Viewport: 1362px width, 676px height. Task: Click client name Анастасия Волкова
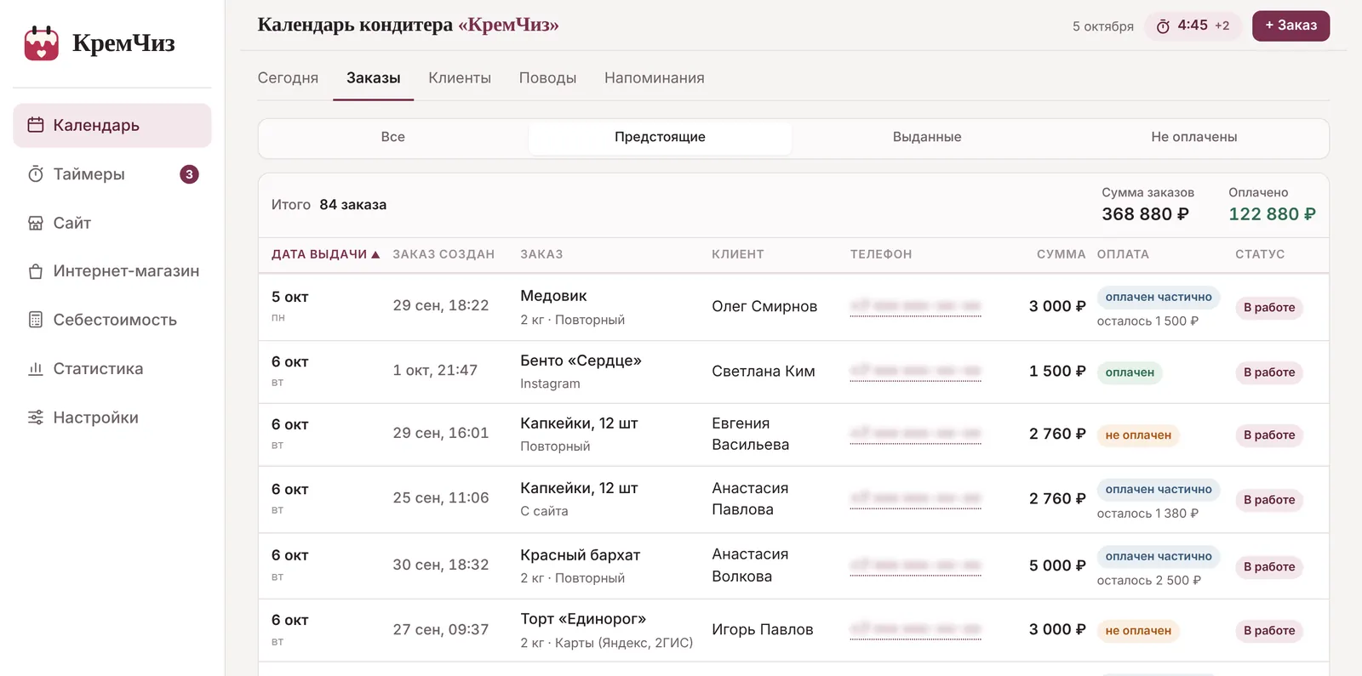(x=750, y=565)
